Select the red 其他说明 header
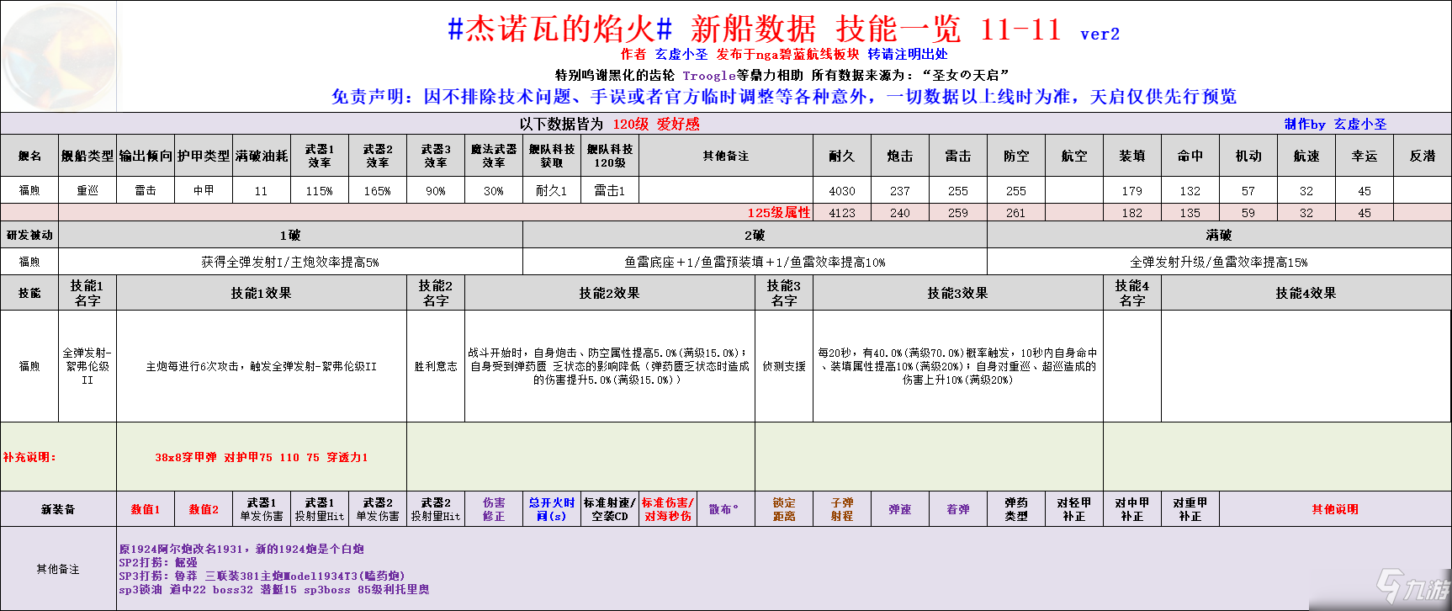Screen dimensions: 1452x611 [1335, 509]
